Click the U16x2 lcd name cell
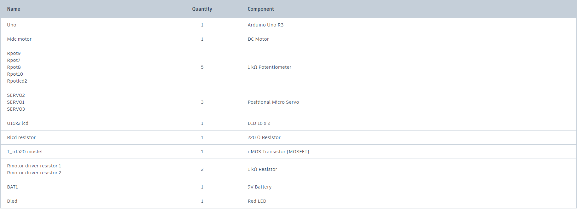The image size is (577, 209). click(x=18, y=123)
